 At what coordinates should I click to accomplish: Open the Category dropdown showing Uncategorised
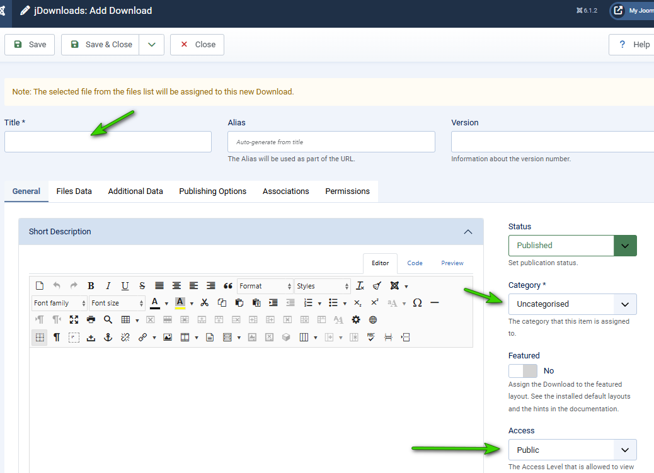click(572, 304)
